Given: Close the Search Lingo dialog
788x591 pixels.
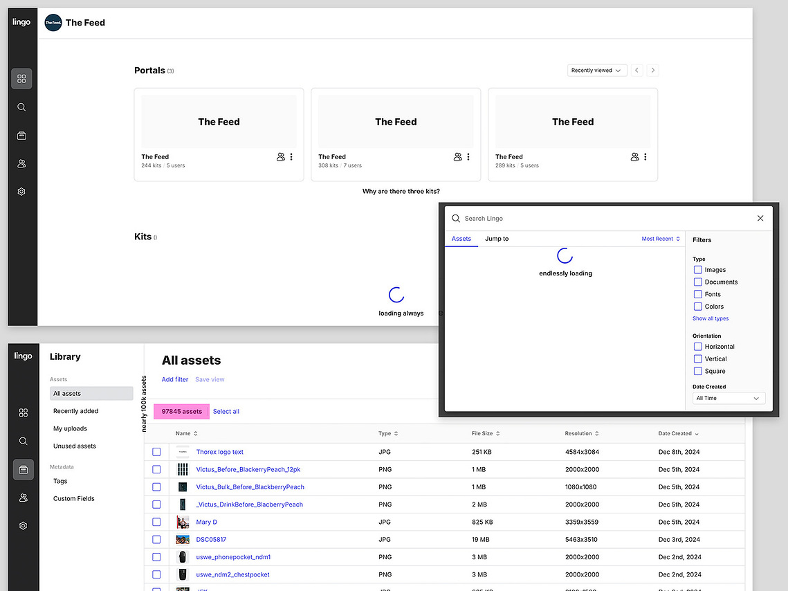Looking at the screenshot, I should point(760,218).
